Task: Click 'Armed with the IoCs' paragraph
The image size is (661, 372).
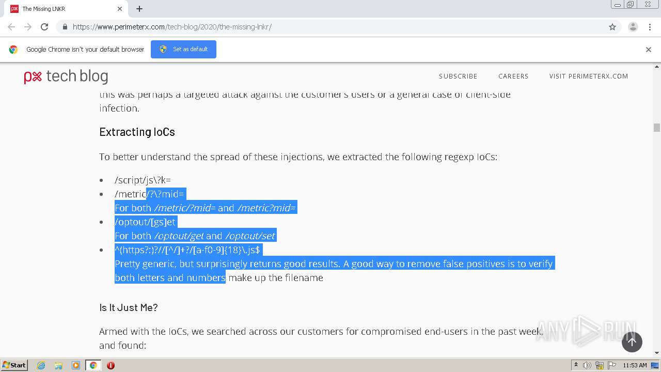Action: click(x=320, y=338)
